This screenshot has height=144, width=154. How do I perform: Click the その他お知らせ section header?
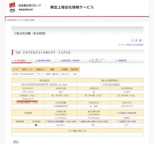click(77, 131)
